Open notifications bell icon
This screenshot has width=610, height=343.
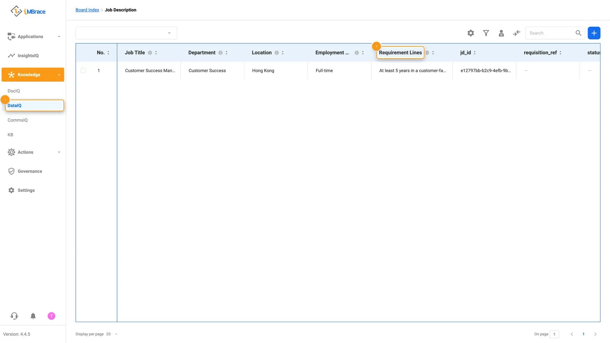[x=33, y=316]
